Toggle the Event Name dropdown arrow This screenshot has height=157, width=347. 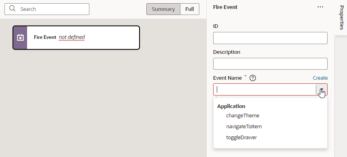[322, 89]
